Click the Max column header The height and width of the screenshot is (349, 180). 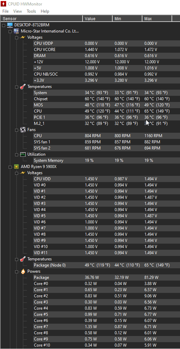pyautogui.click(x=157, y=19)
